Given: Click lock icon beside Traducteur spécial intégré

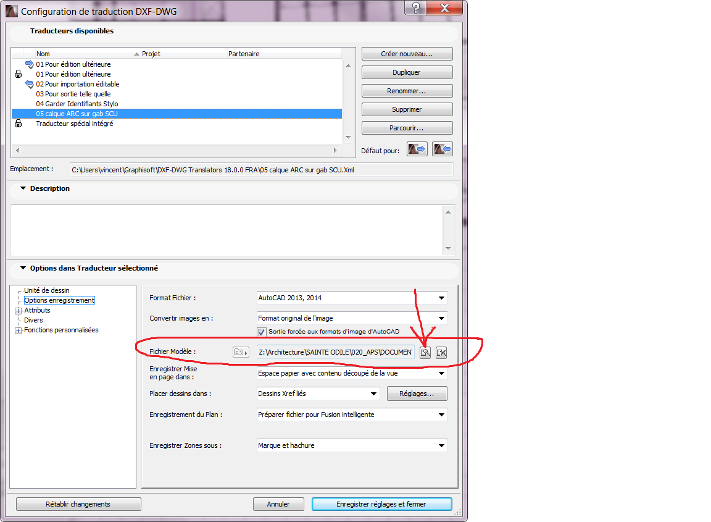Looking at the screenshot, I should coord(18,124).
